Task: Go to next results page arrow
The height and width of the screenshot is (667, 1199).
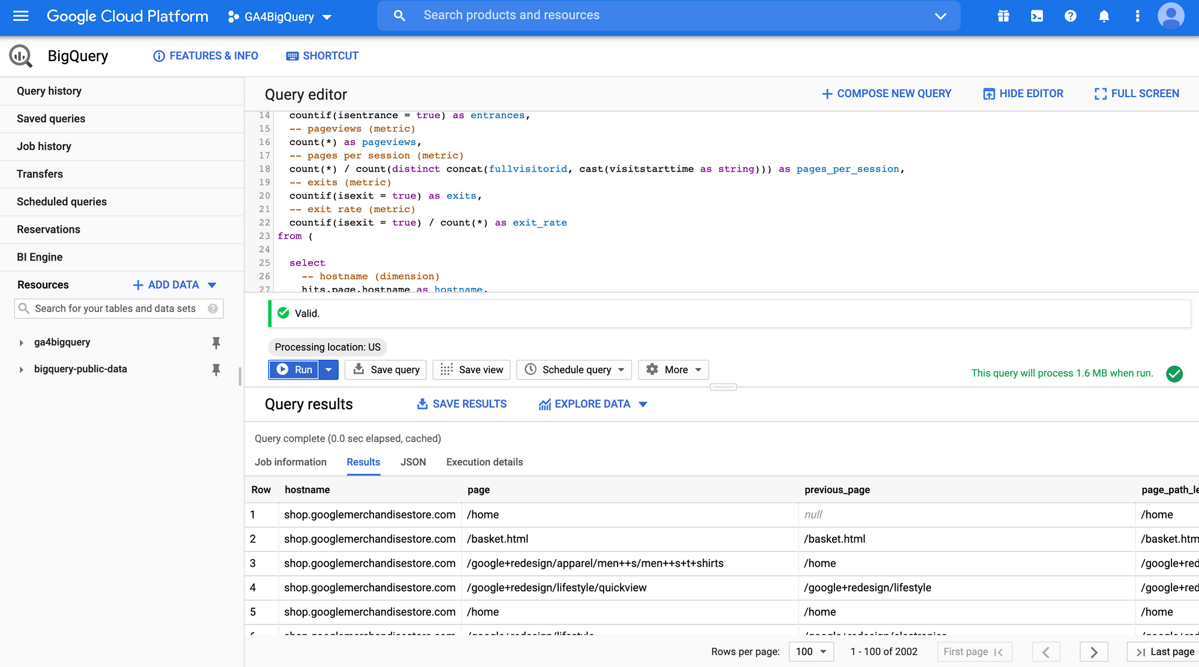Action: click(x=1093, y=652)
